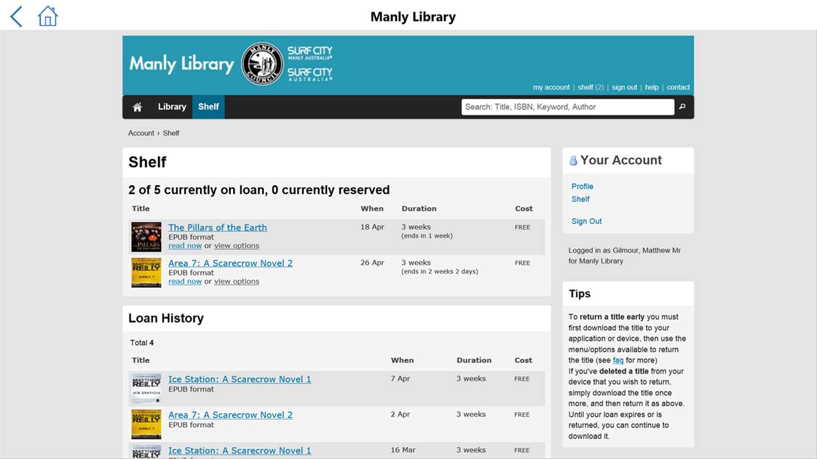This screenshot has width=817, height=459.
Task: Click the 18 Apr loan date
Action: click(372, 227)
